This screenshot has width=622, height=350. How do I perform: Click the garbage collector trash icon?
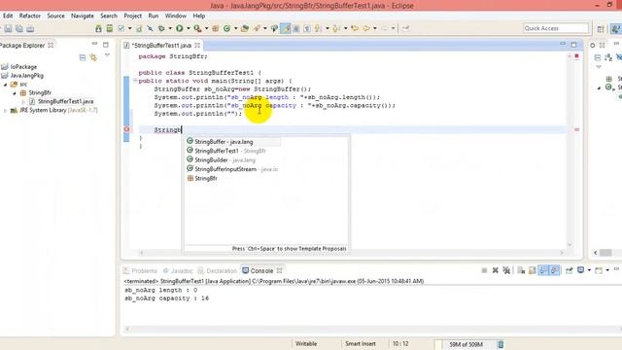(501, 344)
